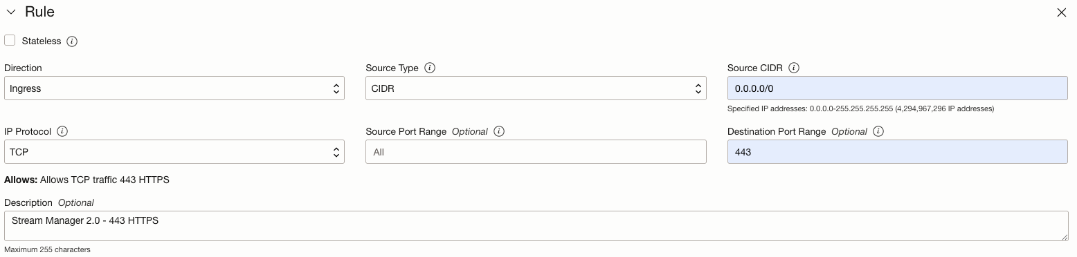Open the IP Protocol dropdown showing TCP
The width and height of the screenshot is (1077, 257).
pyautogui.click(x=174, y=152)
